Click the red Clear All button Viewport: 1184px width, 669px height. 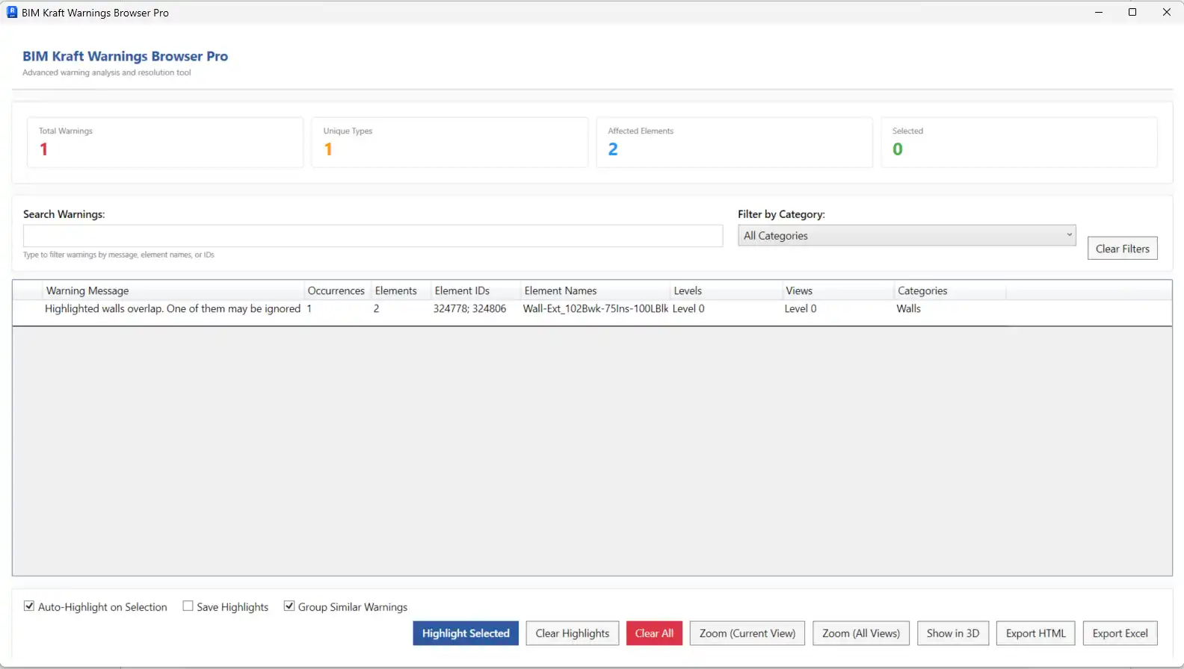[x=654, y=633]
